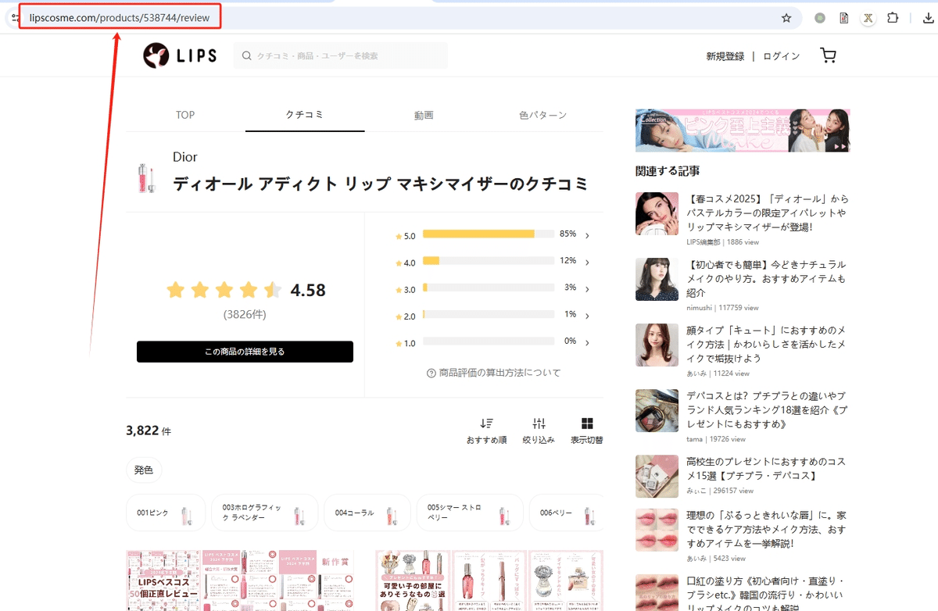Open article 顔タイプ「キュート」におすすめ
Screen dimensions: 938x611
pos(767,344)
